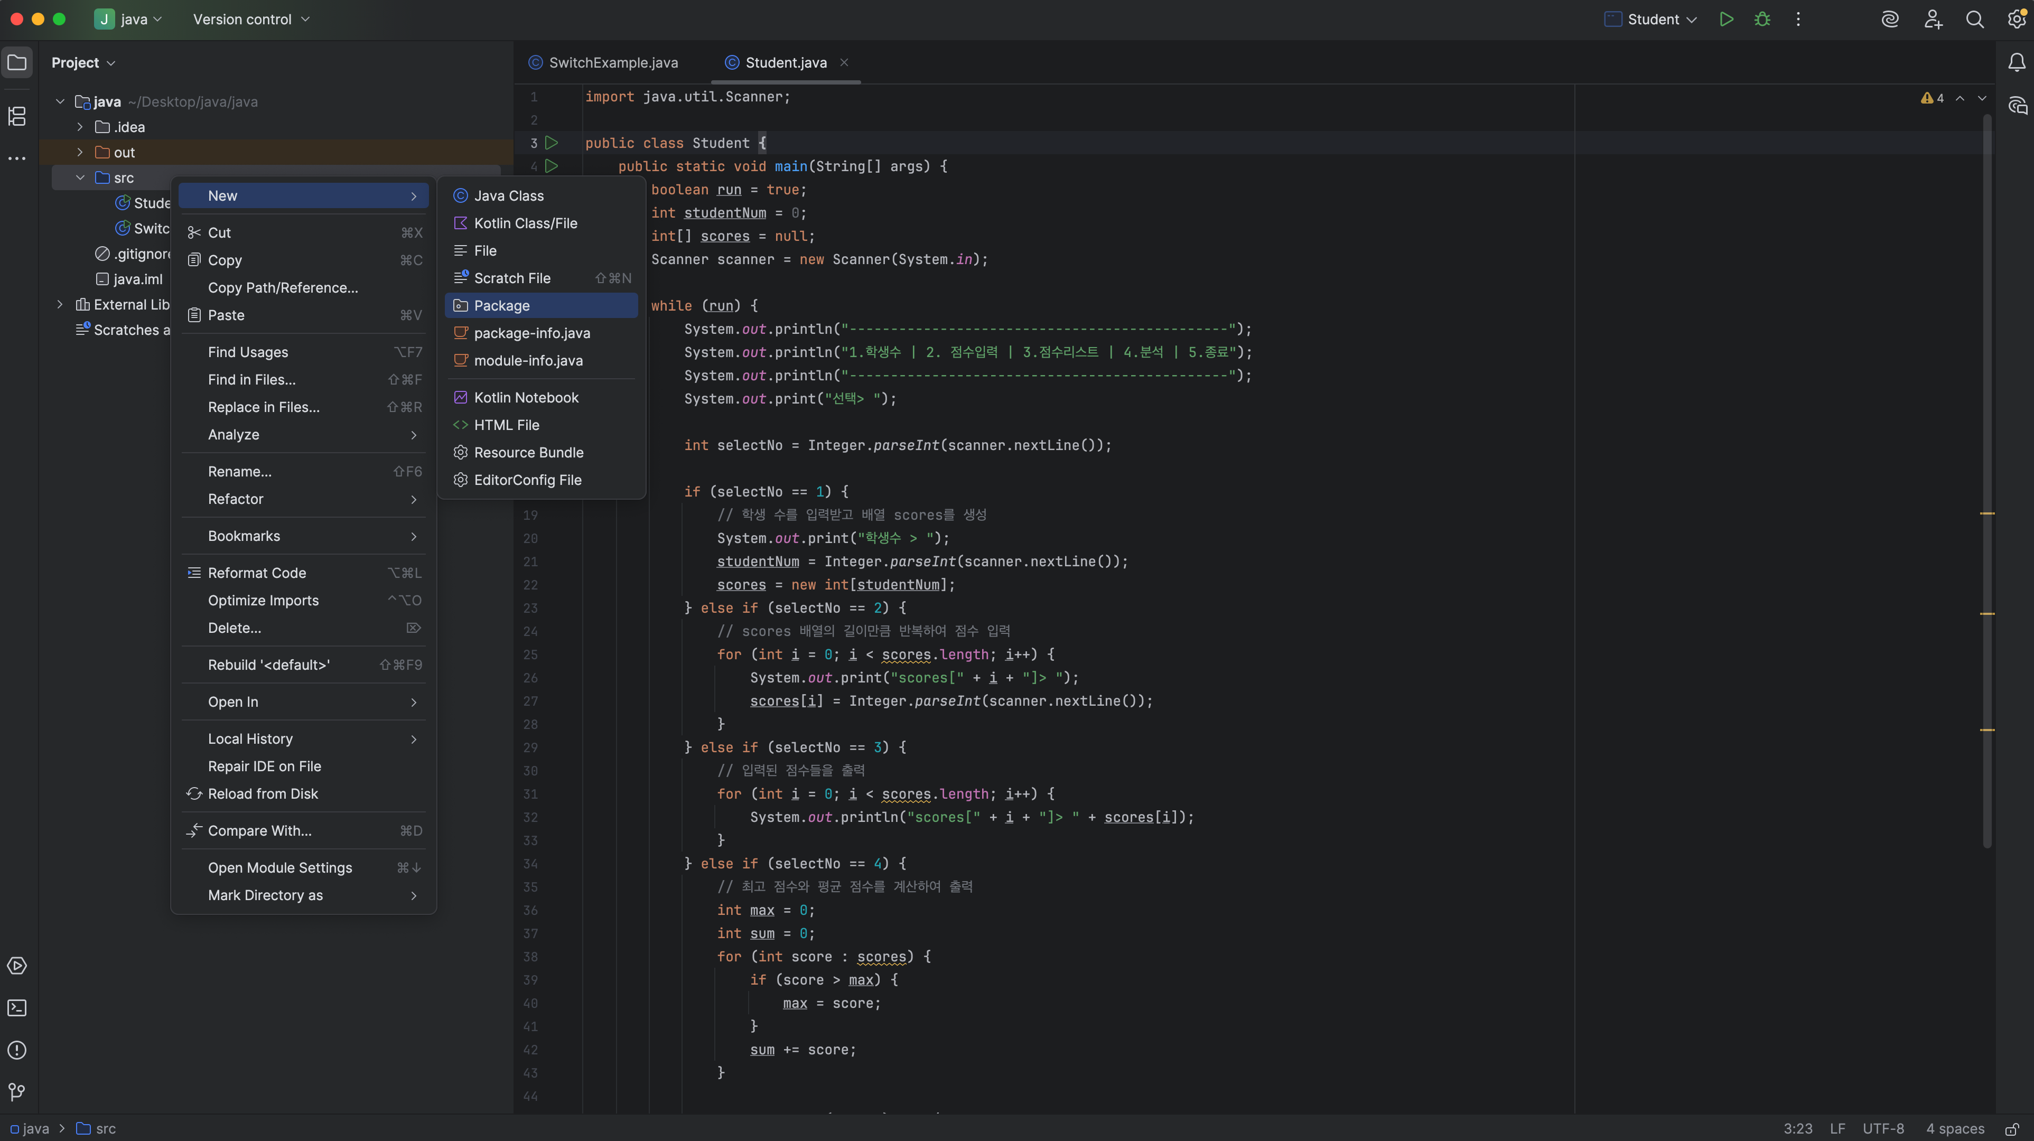
Task: Expand the .idea folder in the project tree
Action: pyautogui.click(x=80, y=127)
